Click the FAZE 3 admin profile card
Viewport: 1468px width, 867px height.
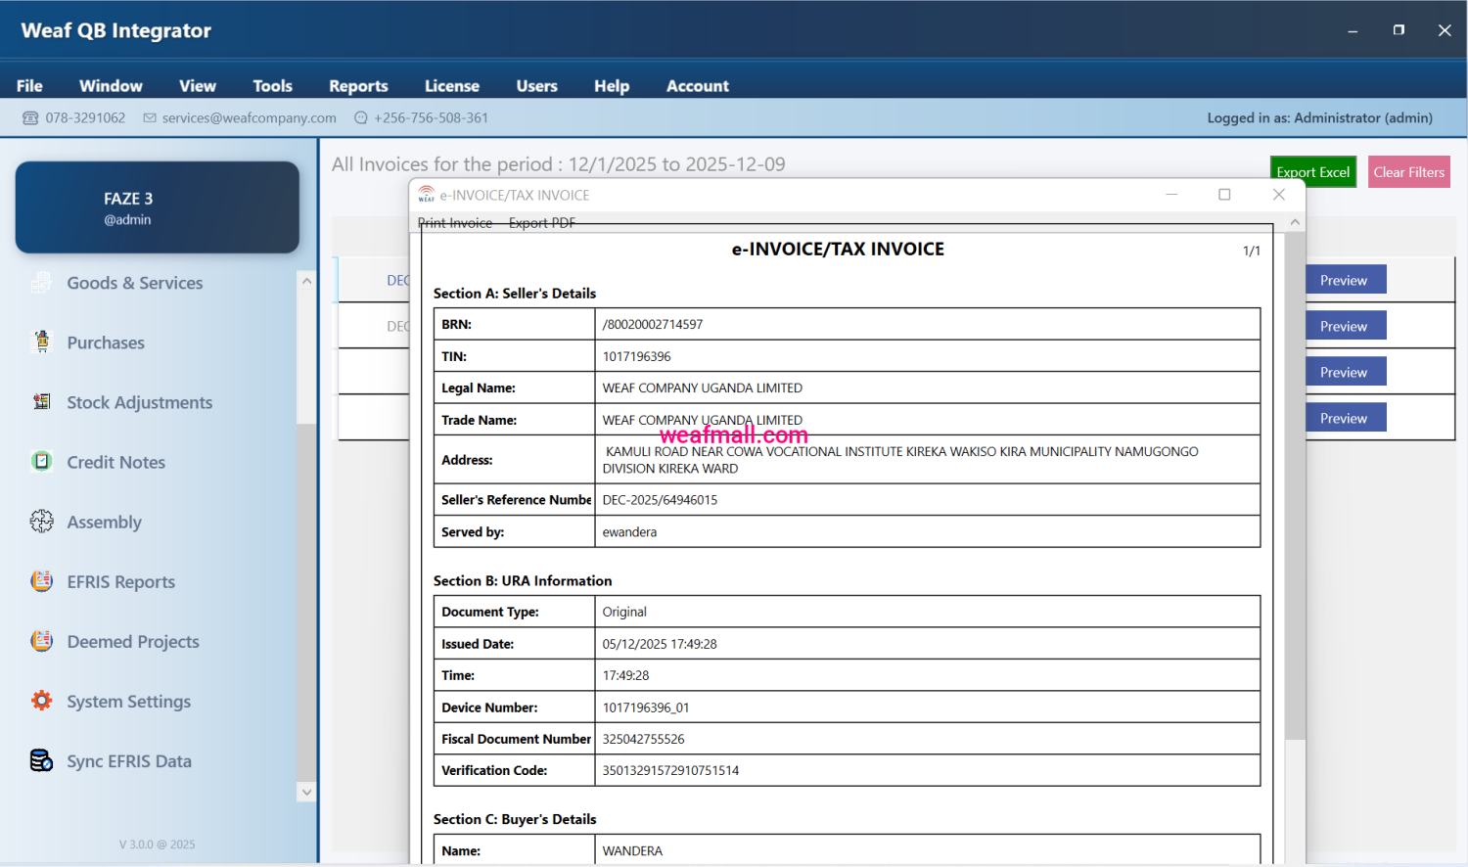(158, 207)
